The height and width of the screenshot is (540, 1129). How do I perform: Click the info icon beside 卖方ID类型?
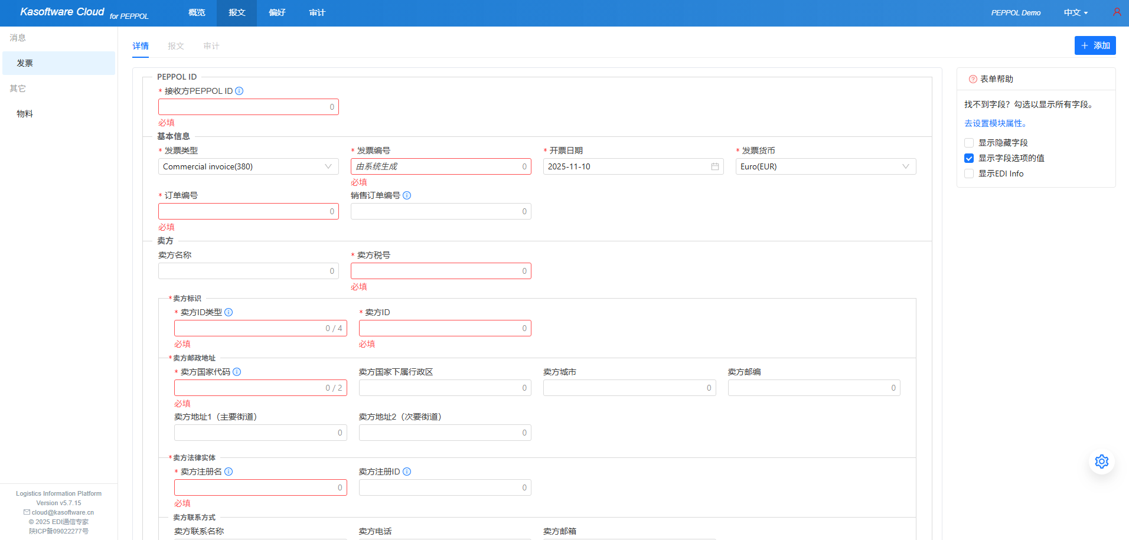[x=229, y=312]
